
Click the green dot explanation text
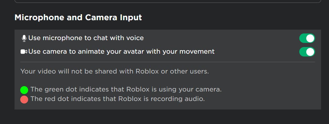coord(126,90)
